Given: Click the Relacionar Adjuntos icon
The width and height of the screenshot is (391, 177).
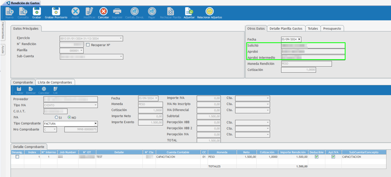Looking at the screenshot, I should [209, 11].
